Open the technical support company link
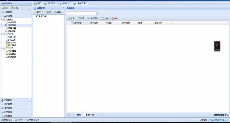 (219, 120)
